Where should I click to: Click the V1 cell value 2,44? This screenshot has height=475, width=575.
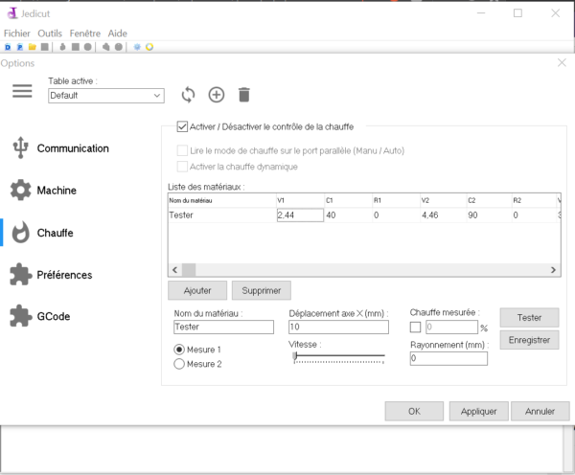[x=300, y=215]
